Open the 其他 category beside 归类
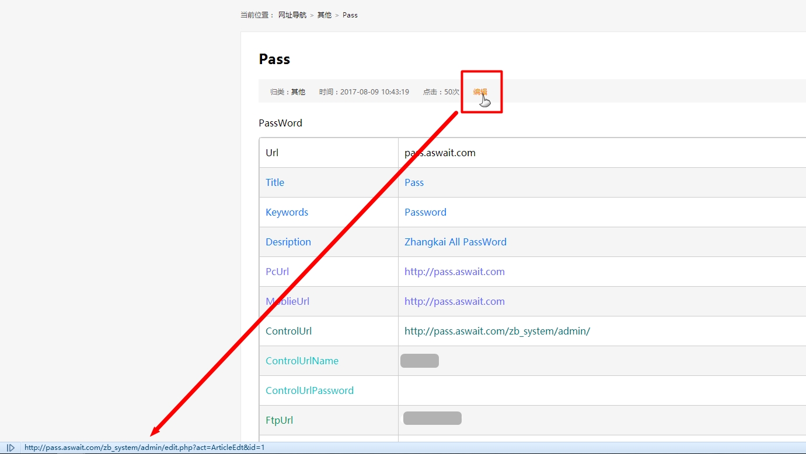Screen dimensions: 806x454 (x=298, y=92)
